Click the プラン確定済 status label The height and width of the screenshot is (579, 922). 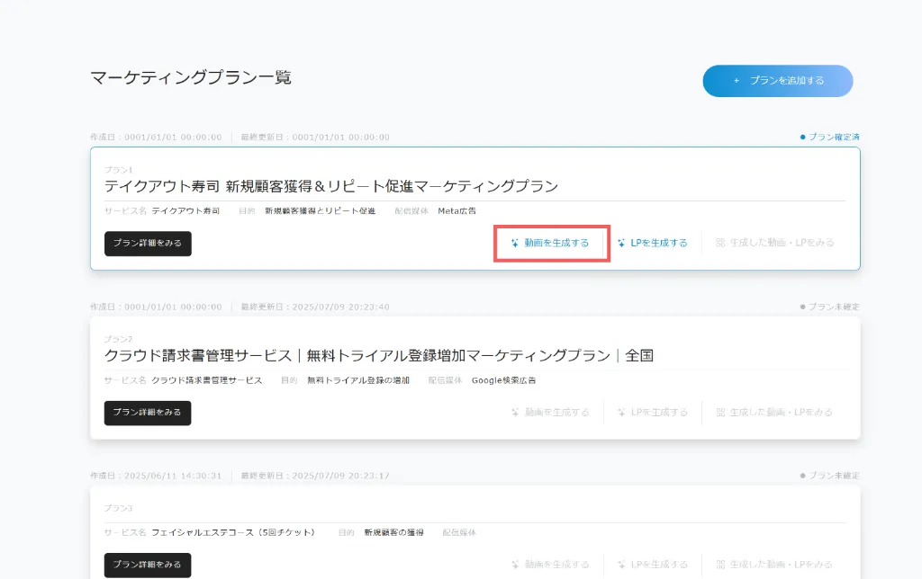coord(833,138)
